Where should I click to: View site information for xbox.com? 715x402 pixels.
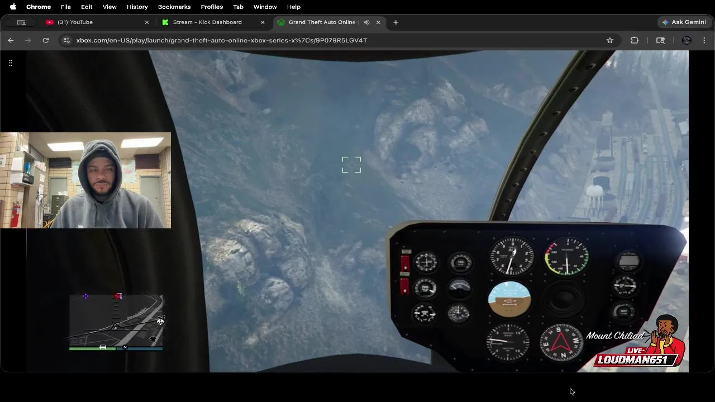(x=66, y=40)
